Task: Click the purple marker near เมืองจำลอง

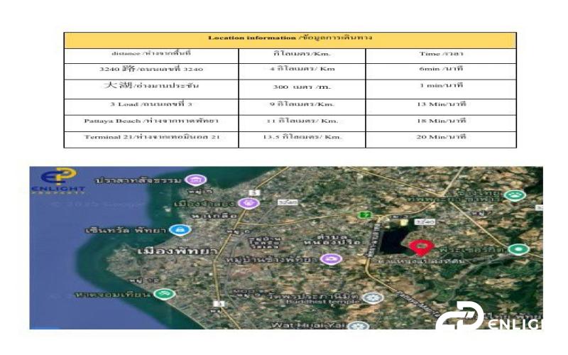Action: click(x=248, y=203)
